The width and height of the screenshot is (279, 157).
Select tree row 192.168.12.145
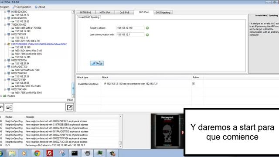click(23, 57)
